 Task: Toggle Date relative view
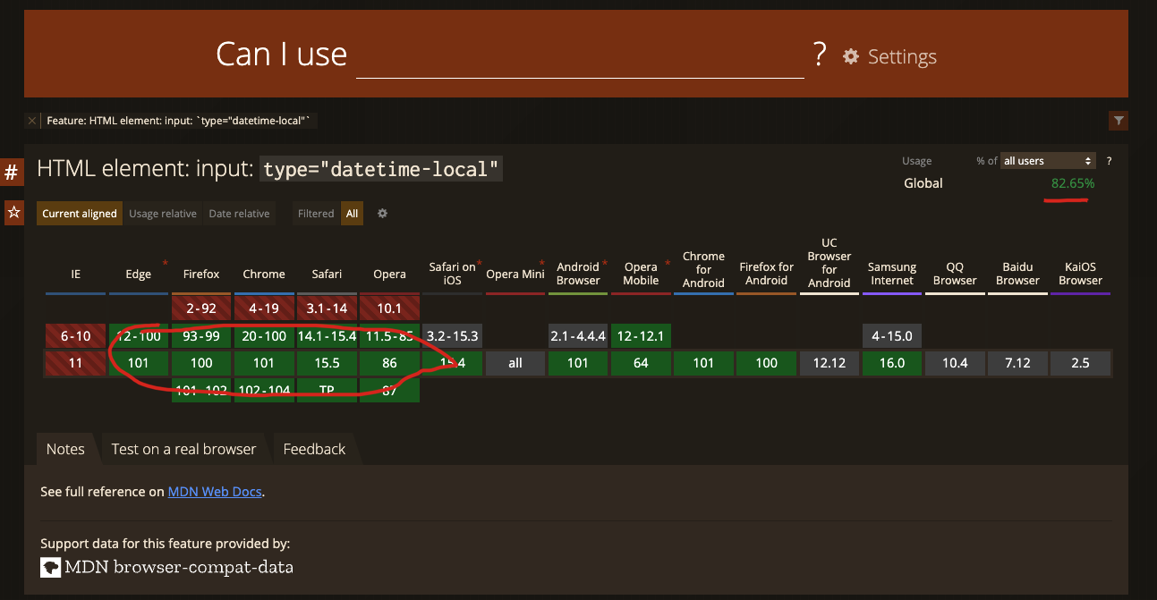[239, 214]
